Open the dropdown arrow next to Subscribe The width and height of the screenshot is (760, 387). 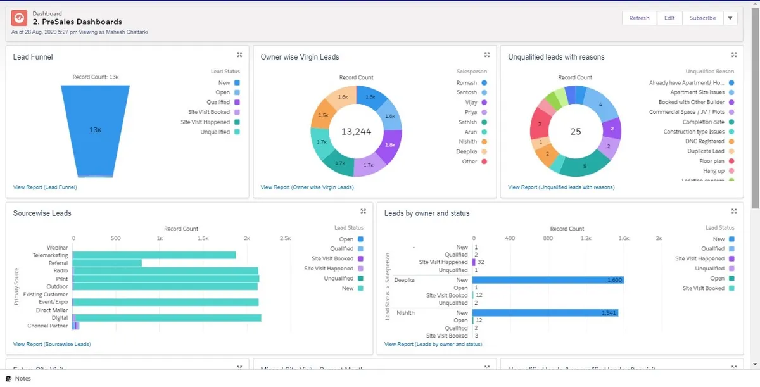point(730,18)
